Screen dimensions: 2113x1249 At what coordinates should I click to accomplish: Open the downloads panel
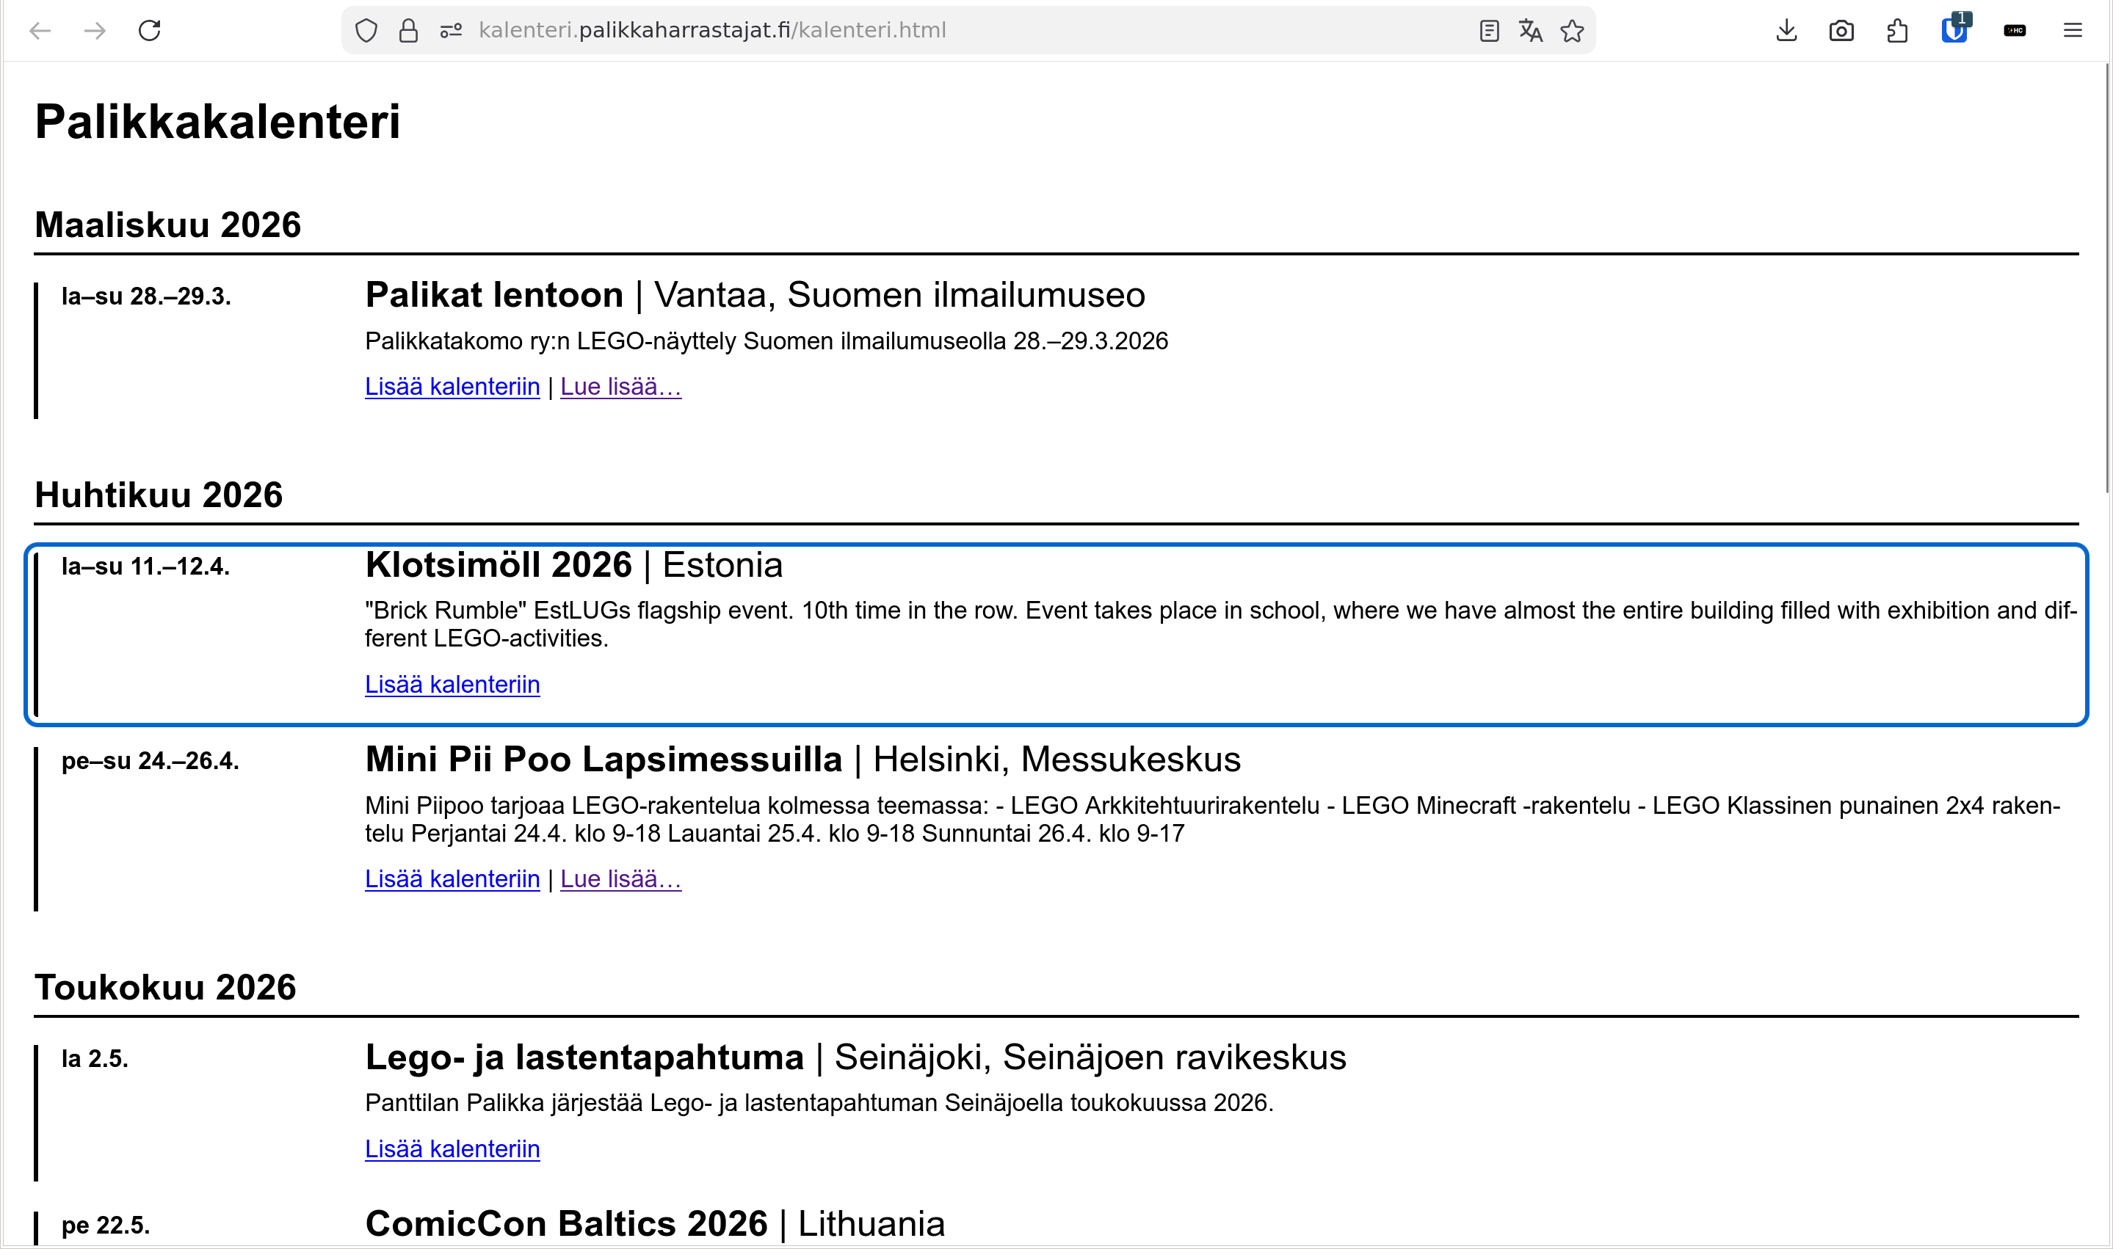[x=1786, y=31]
